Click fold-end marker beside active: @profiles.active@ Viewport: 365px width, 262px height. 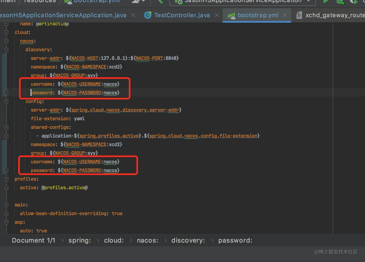pyautogui.click(x=6, y=188)
